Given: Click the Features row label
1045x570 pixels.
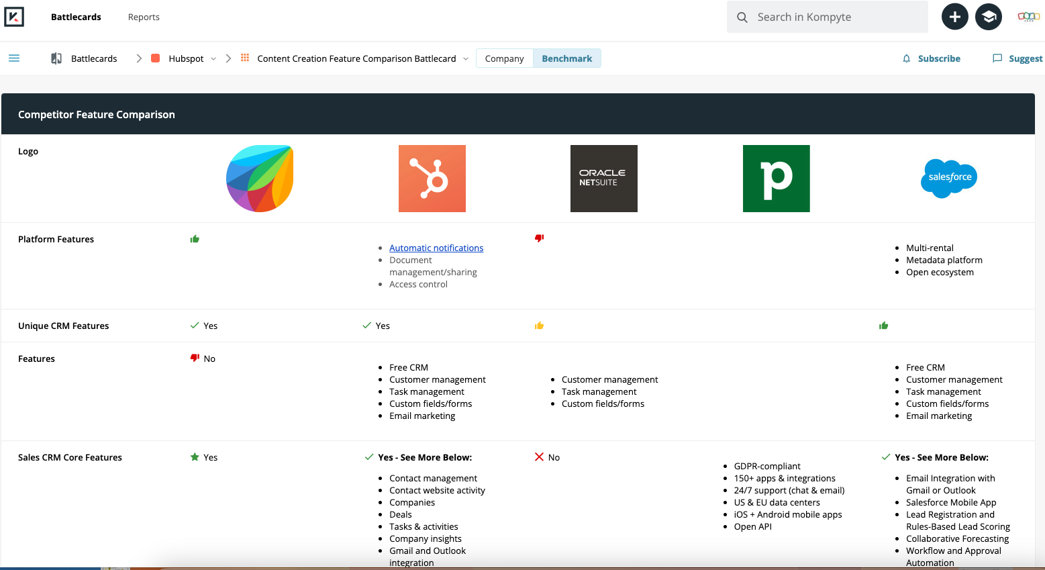Looking at the screenshot, I should 36,359.
